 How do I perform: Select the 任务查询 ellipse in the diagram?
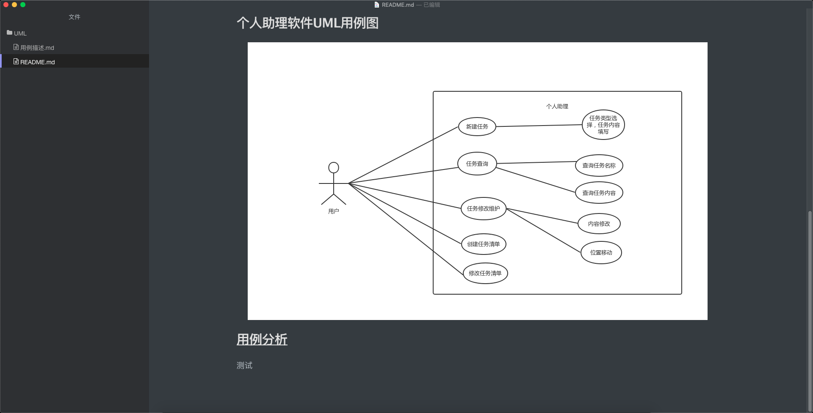click(x=477, y=164)
